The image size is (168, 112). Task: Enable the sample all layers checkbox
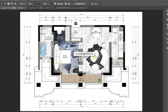pos(73,4)
